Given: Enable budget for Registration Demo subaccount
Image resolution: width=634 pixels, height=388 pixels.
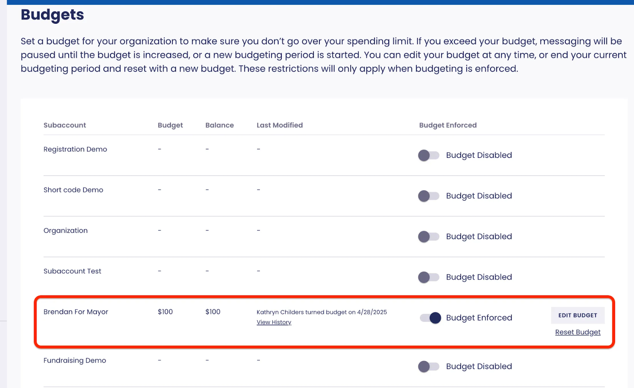Looking at the screenshot, I should (429, 155).
